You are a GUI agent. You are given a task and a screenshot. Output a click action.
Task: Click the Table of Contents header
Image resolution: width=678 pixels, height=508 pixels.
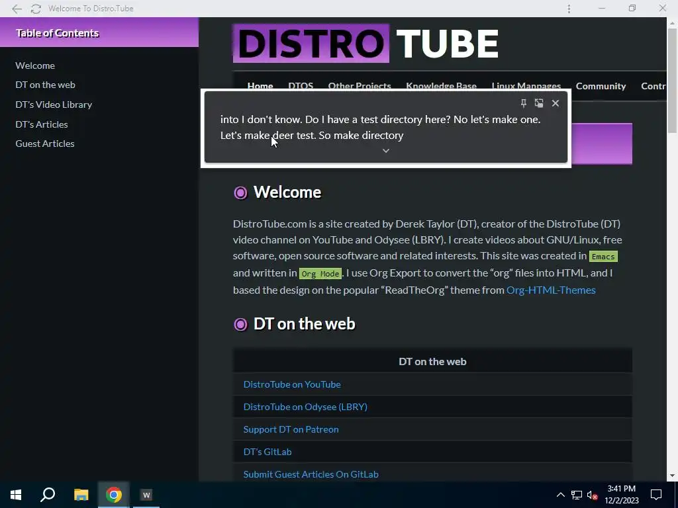point(99,32)
